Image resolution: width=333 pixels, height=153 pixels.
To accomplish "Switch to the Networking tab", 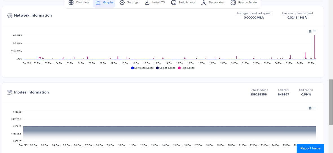I will (x=216, y=3).
